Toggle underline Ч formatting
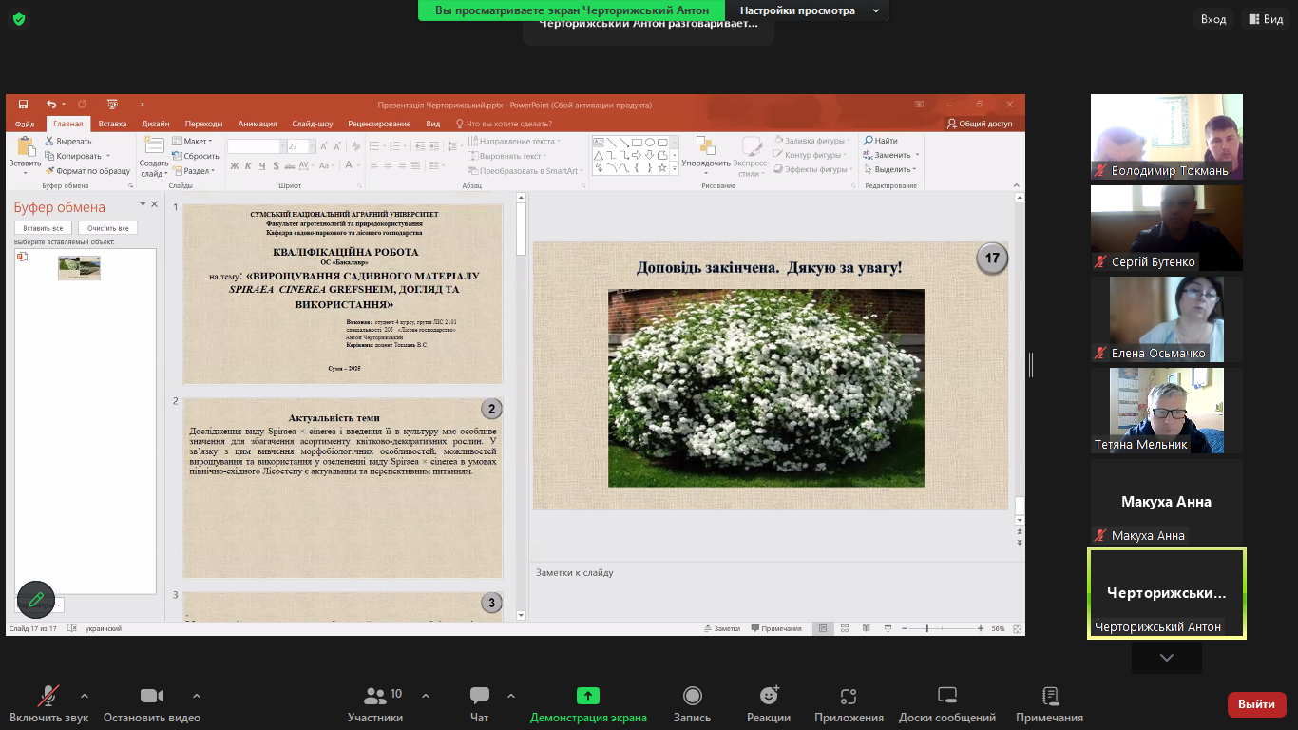The image size is (1298, 730). point(260,166)
